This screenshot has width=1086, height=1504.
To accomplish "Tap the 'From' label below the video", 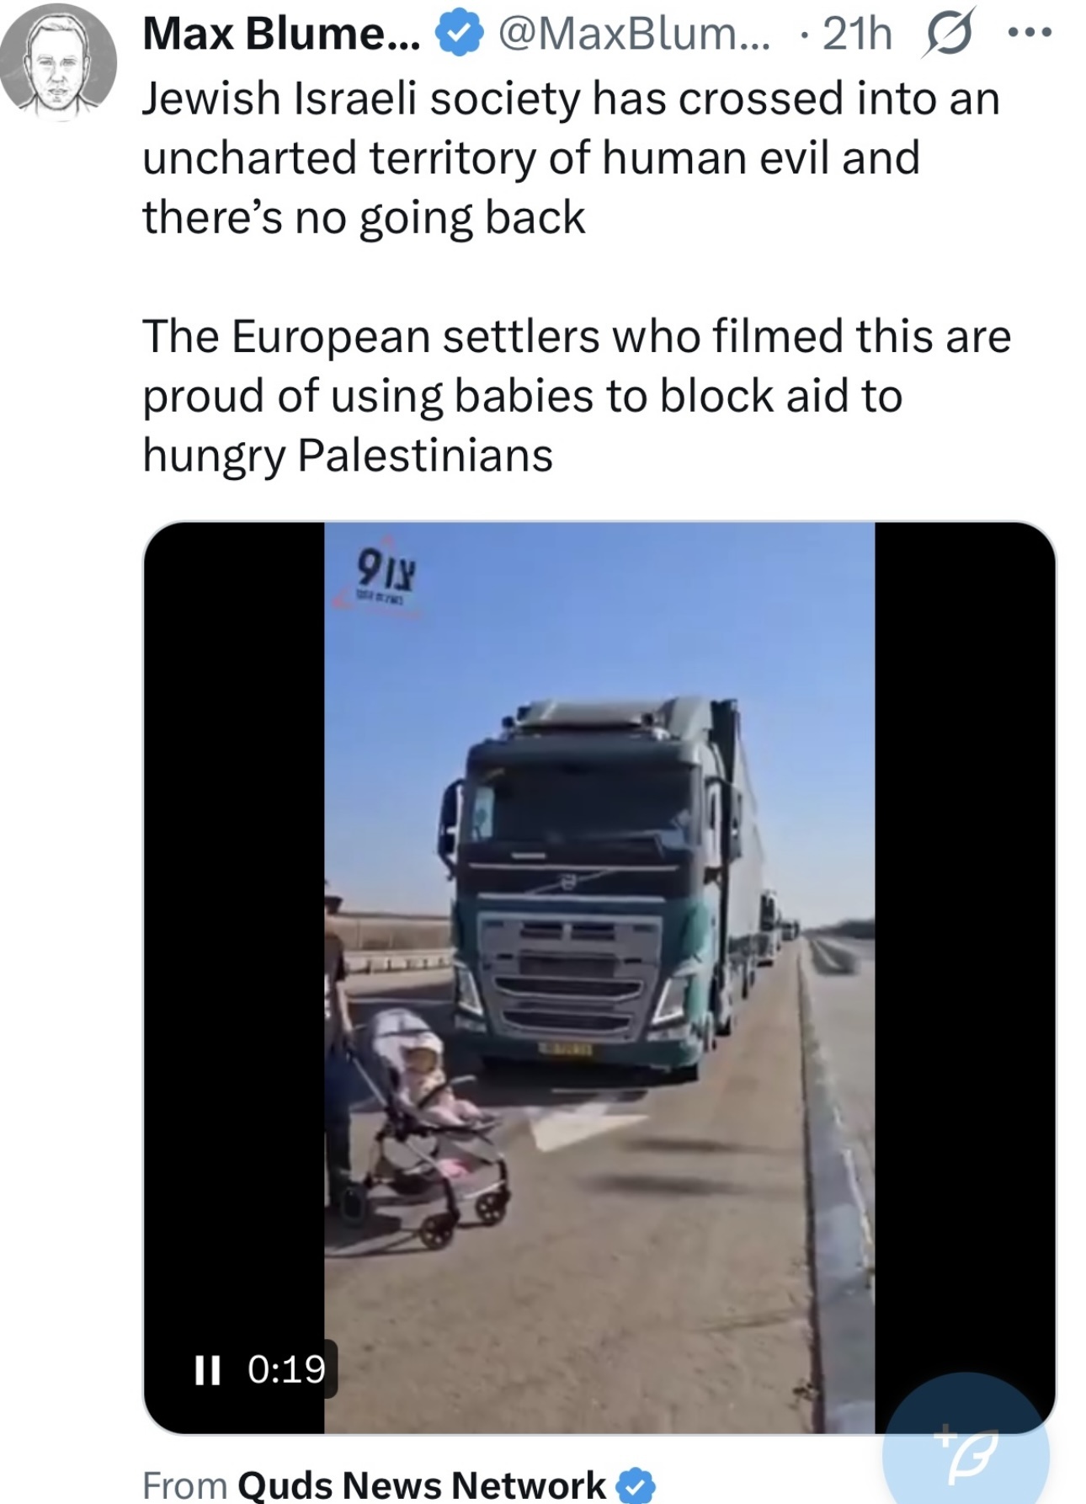I will (185, 1485).
